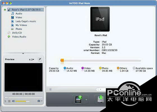Click the playlist icon beside My Videos
The height and width of the screenshot is (112, 157).
[x=12, y=25]
